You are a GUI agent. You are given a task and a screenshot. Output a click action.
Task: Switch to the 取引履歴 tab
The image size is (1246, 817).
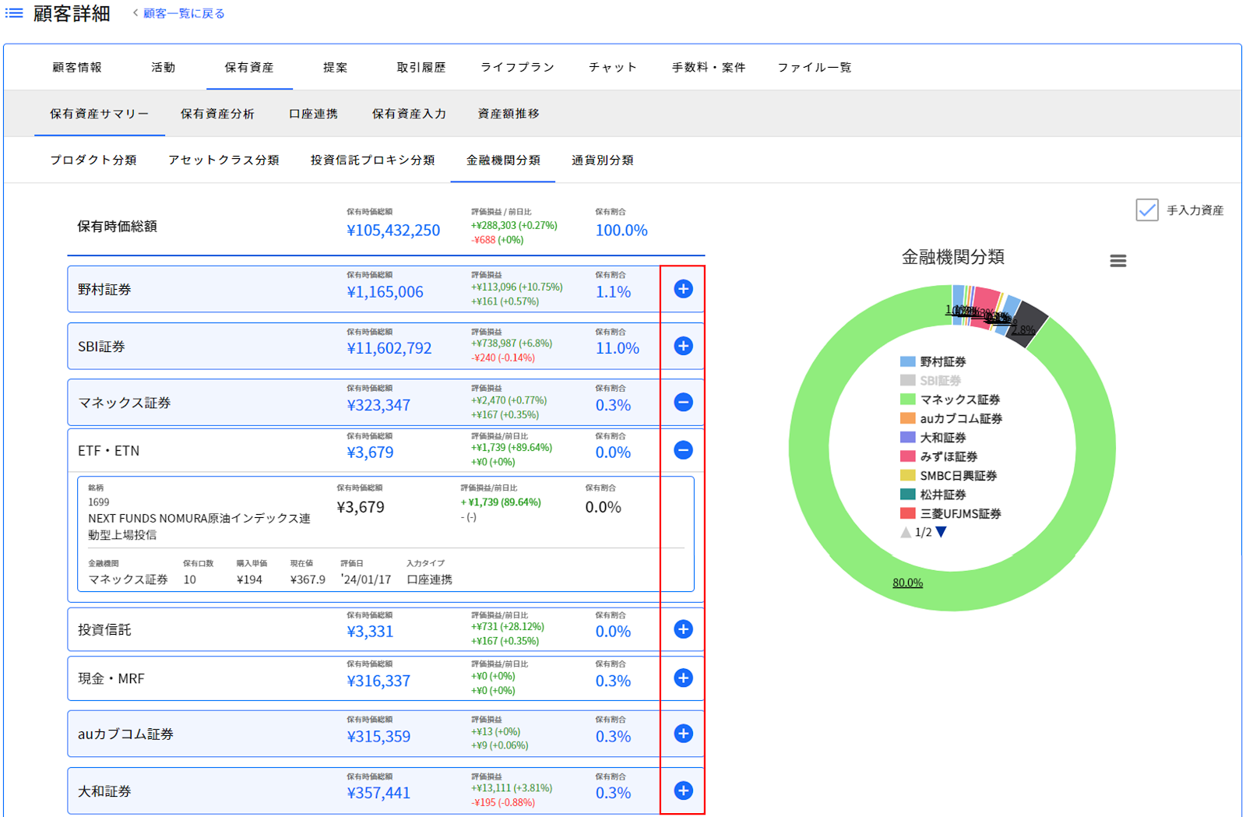(421, 68)
